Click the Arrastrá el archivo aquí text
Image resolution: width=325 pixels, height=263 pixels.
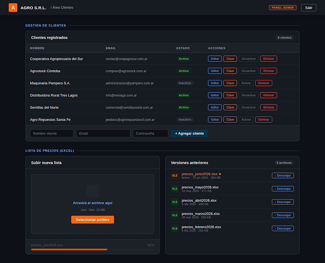pyautogui.click(x=92, y=203)
